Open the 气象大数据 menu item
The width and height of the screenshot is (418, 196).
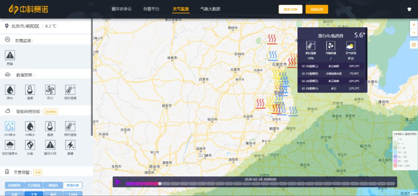(x=210, y=9)
